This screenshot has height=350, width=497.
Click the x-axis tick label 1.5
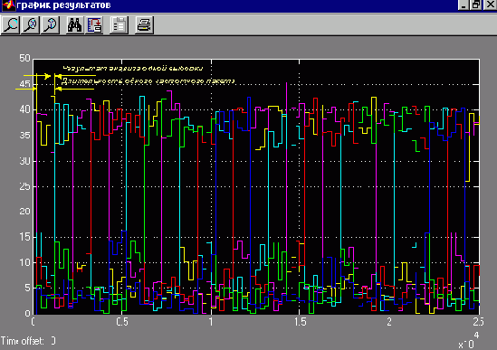coord(300,322)
